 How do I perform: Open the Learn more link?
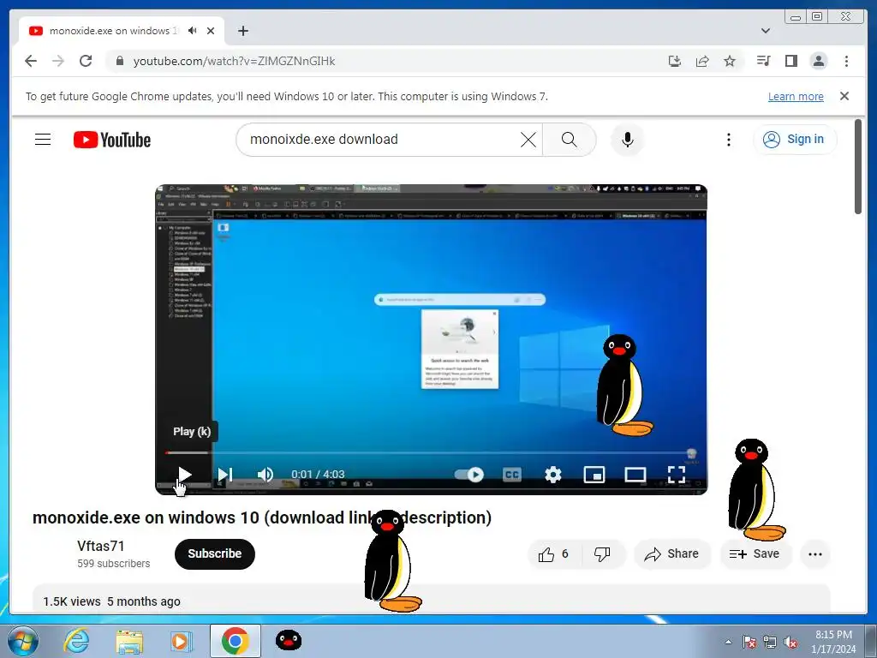point(796,96)
